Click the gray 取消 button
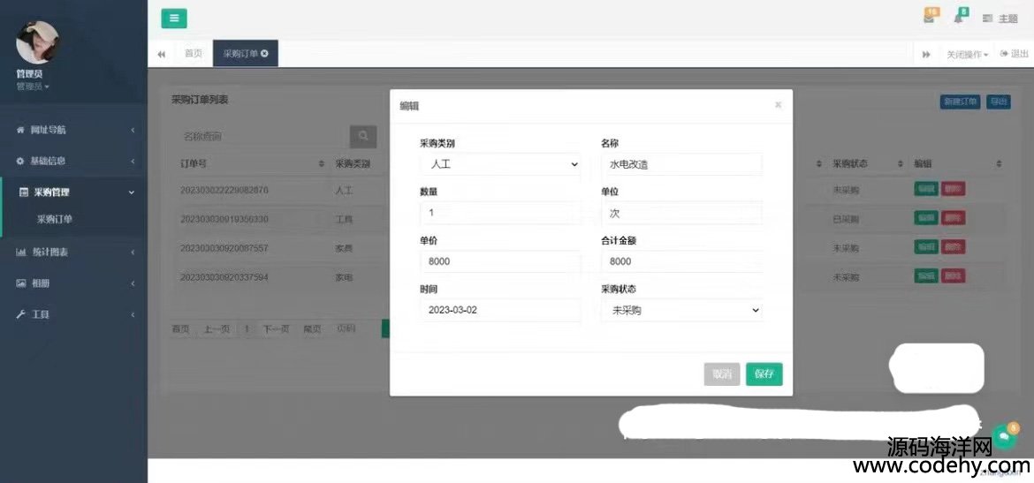Screen dimensions: 1034x483 [x=721, y=374]
